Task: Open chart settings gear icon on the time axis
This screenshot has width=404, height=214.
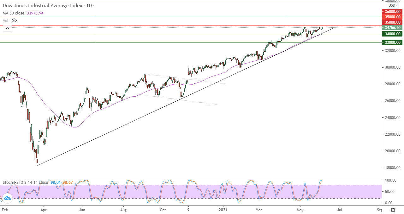Action: [x=393, y=210]
